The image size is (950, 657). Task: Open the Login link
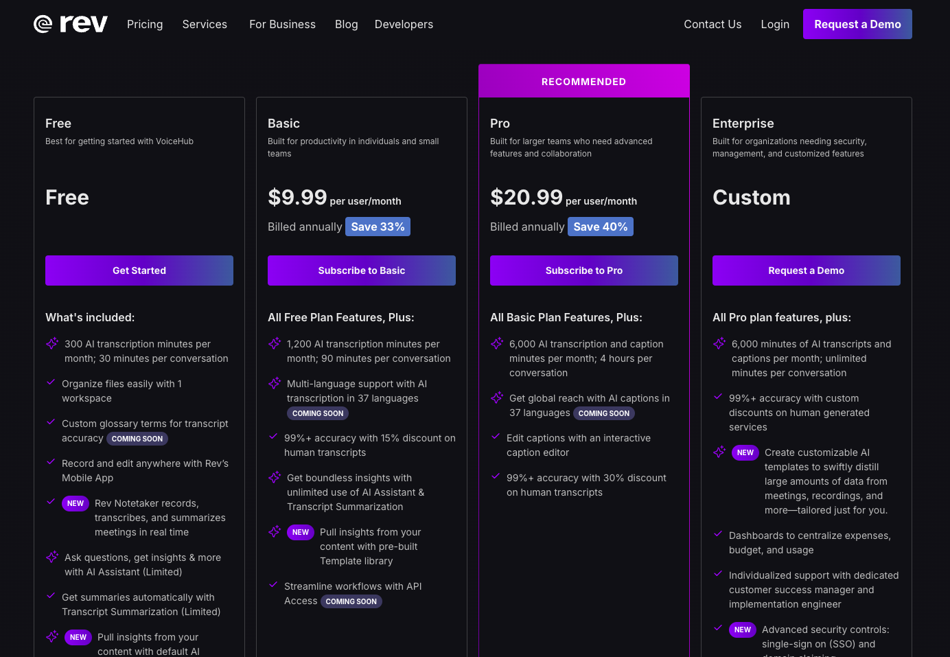click(775, 24)
